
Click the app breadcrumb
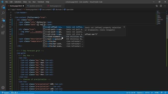(x=13, y=9)
